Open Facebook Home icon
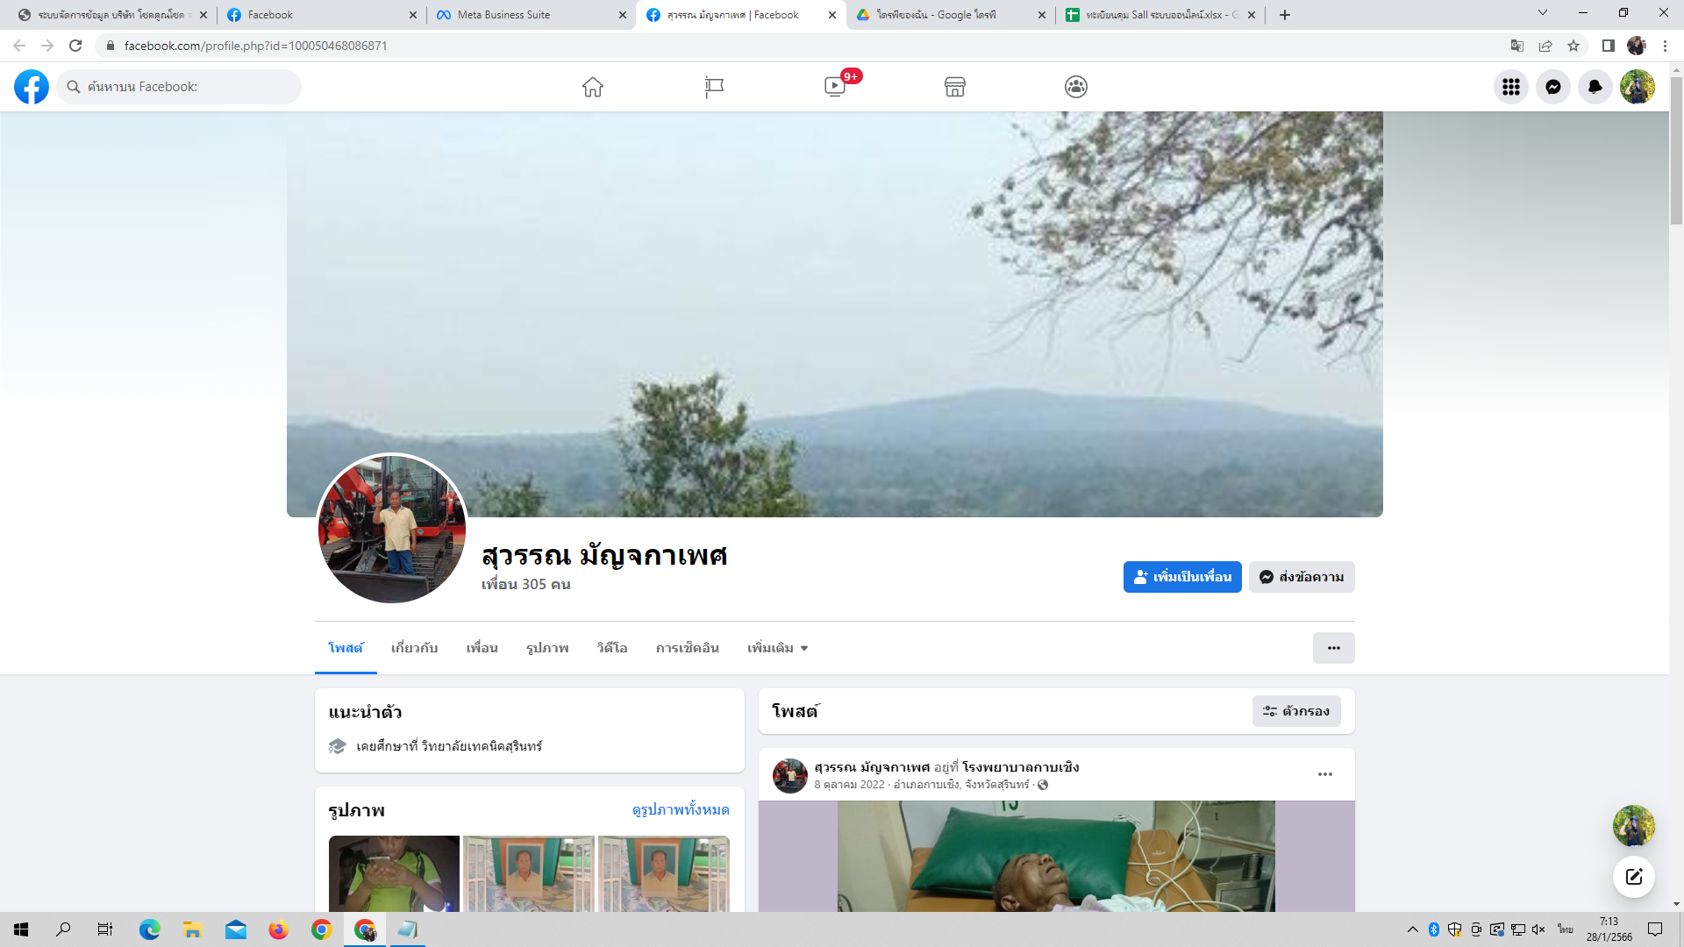The image size is (1684, 947). pos(593,87)
